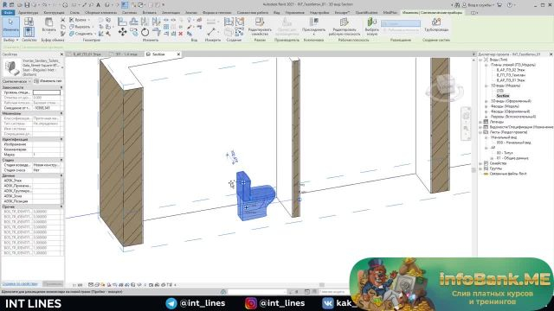Click the red Delete X icon

[181, 34]
